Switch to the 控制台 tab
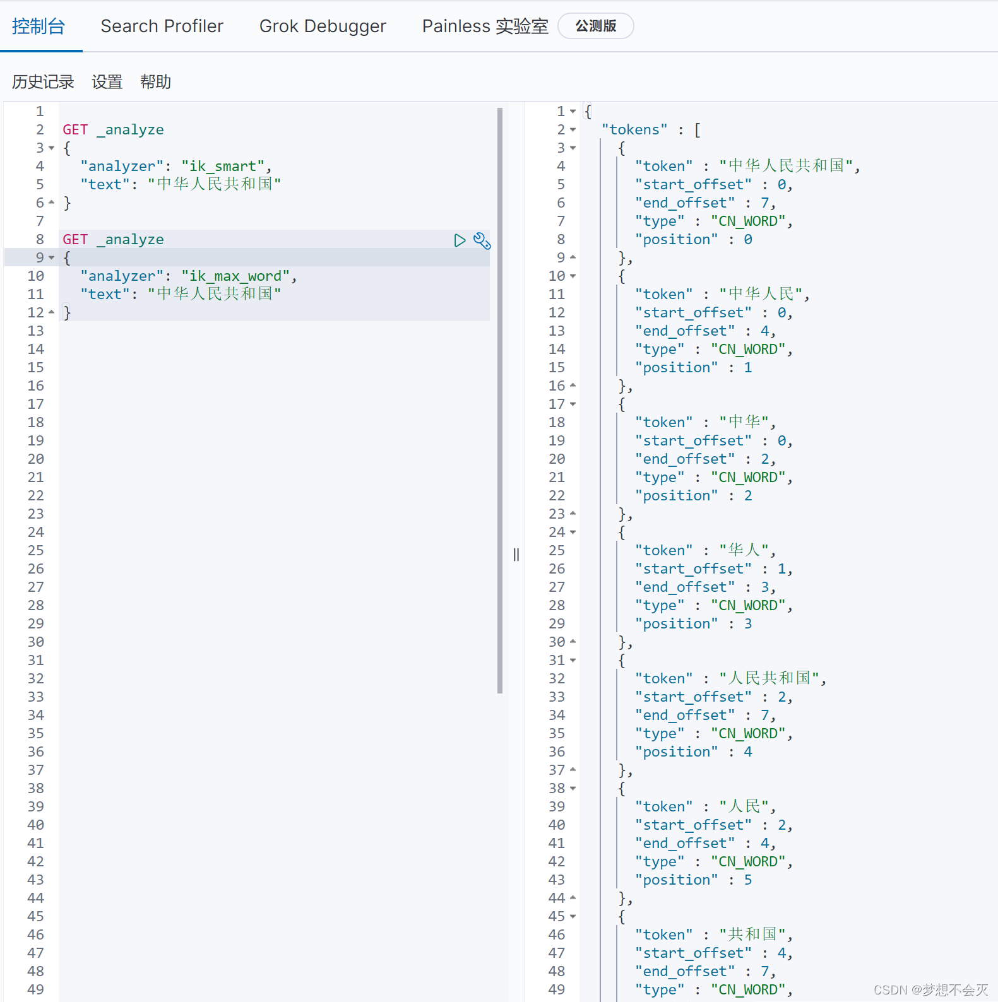The height and width of the screenshot is (1002, 998). point(39,27)
